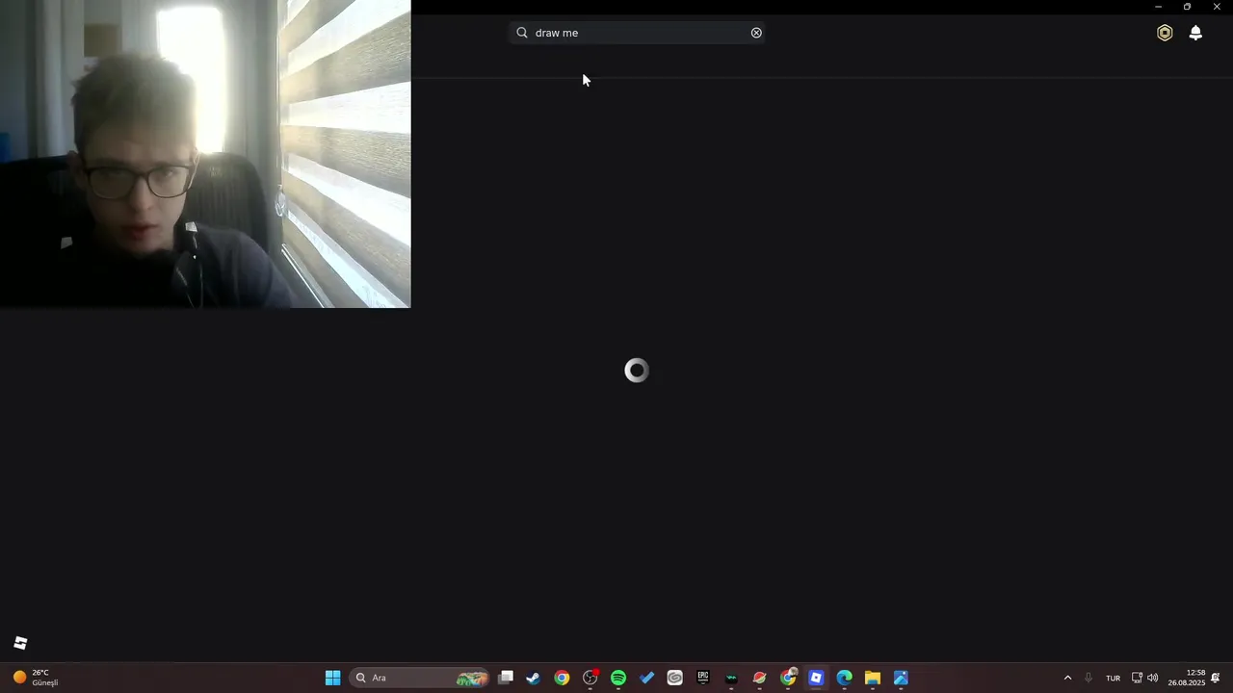Open Steam from the taskbar
The image size is (1233, 693).
(x=533, y=678)
